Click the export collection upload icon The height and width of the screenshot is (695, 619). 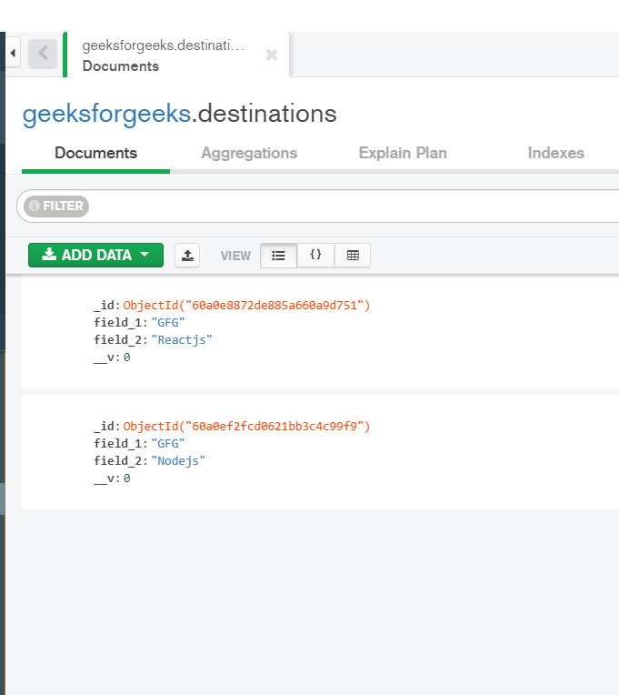pyautogui.click(x=187, y=256)
